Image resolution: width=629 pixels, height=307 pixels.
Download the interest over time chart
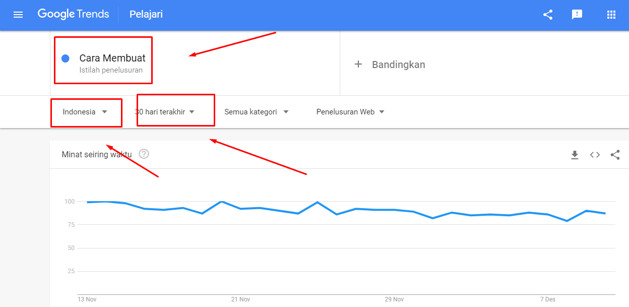coord(575,155)
